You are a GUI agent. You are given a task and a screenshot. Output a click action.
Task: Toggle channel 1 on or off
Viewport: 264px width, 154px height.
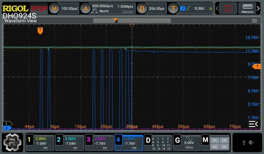click(x=29, y=139)
